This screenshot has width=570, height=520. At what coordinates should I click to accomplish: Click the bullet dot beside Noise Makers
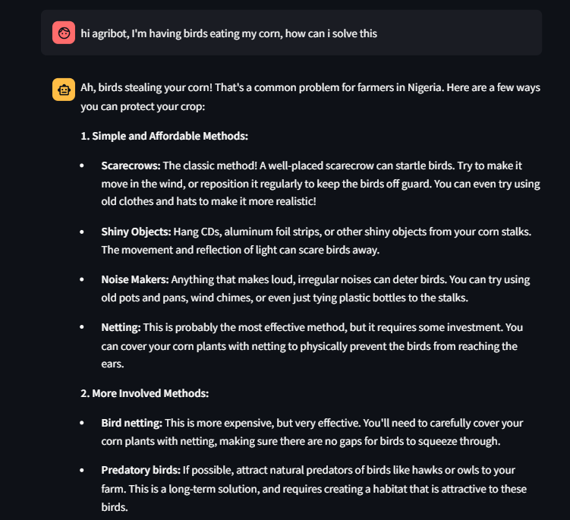pos(82,279)
